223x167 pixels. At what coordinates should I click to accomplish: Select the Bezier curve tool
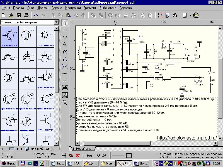point(65,66)
